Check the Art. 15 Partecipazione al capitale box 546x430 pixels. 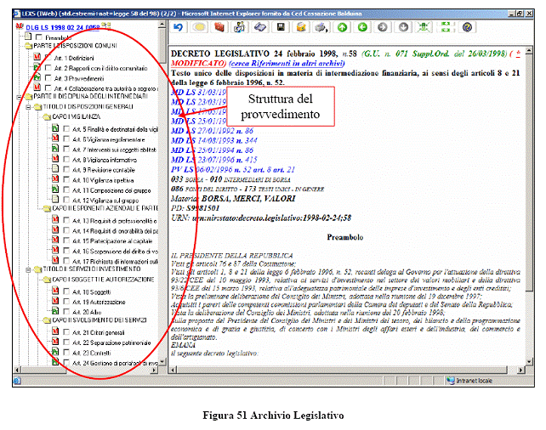(66, 240)
